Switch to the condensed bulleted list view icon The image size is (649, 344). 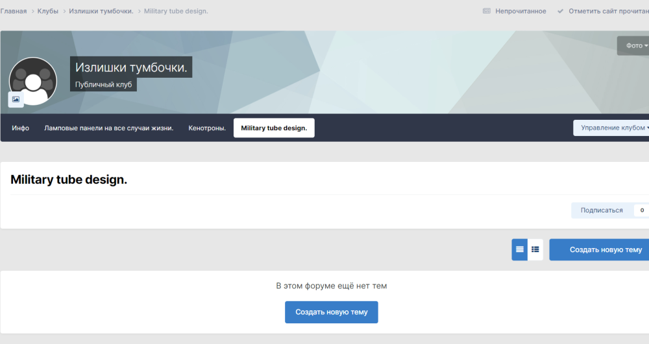(x=535, y=249)
